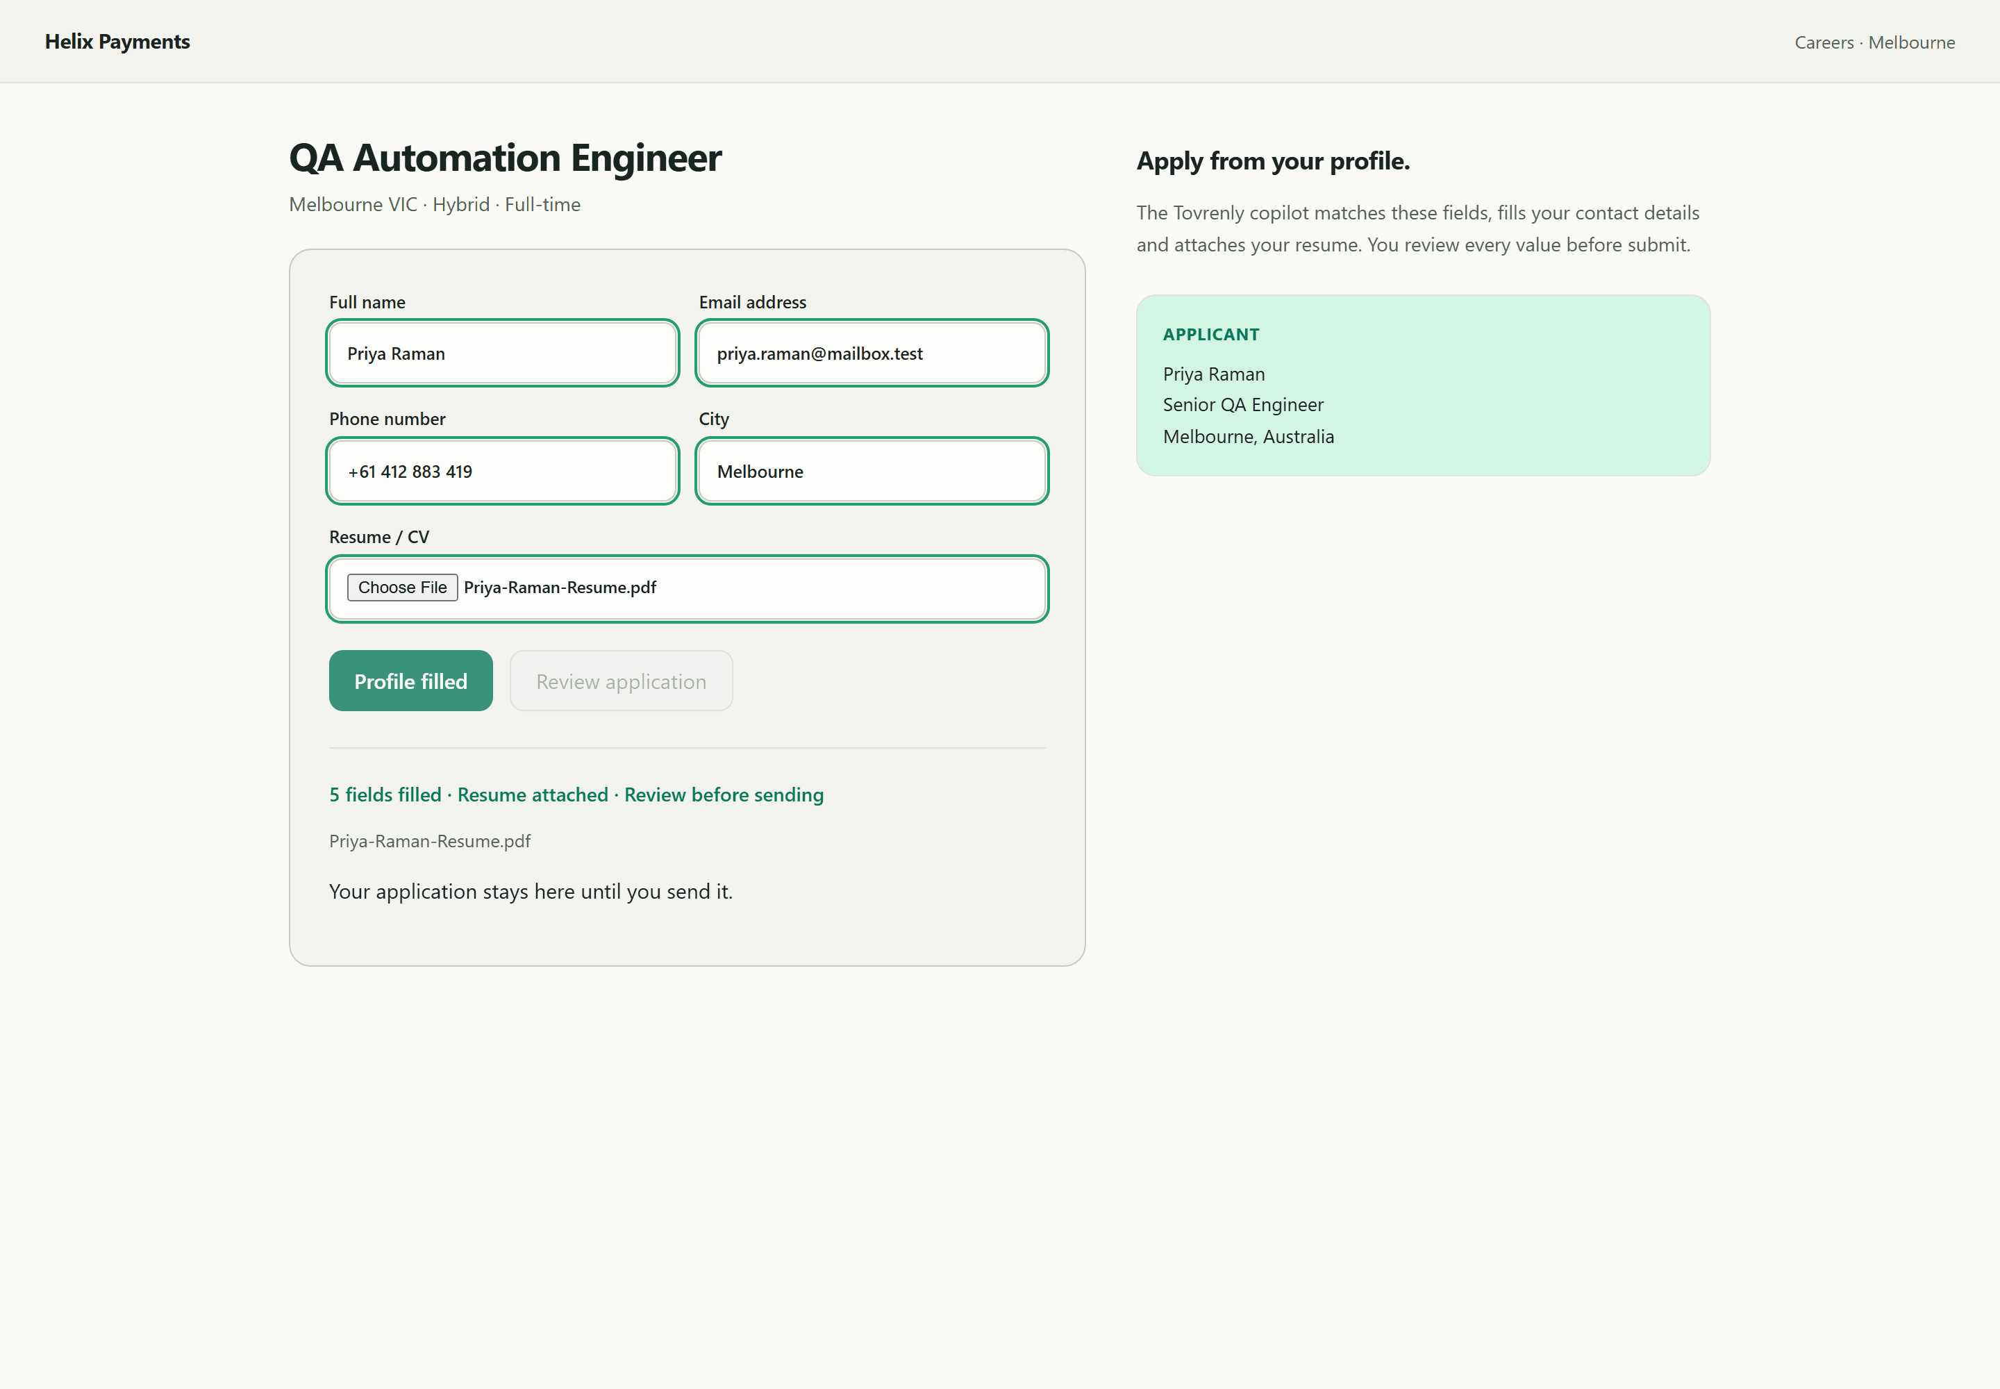
Task: Click Melbourne, Australia in applicant card
Action: click(1248, 437)
